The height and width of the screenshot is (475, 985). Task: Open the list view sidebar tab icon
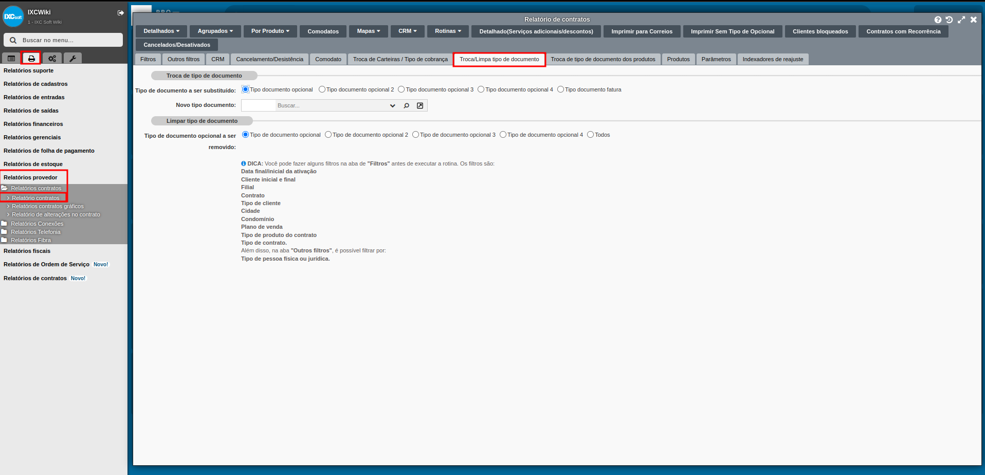(x=11, y=59)
